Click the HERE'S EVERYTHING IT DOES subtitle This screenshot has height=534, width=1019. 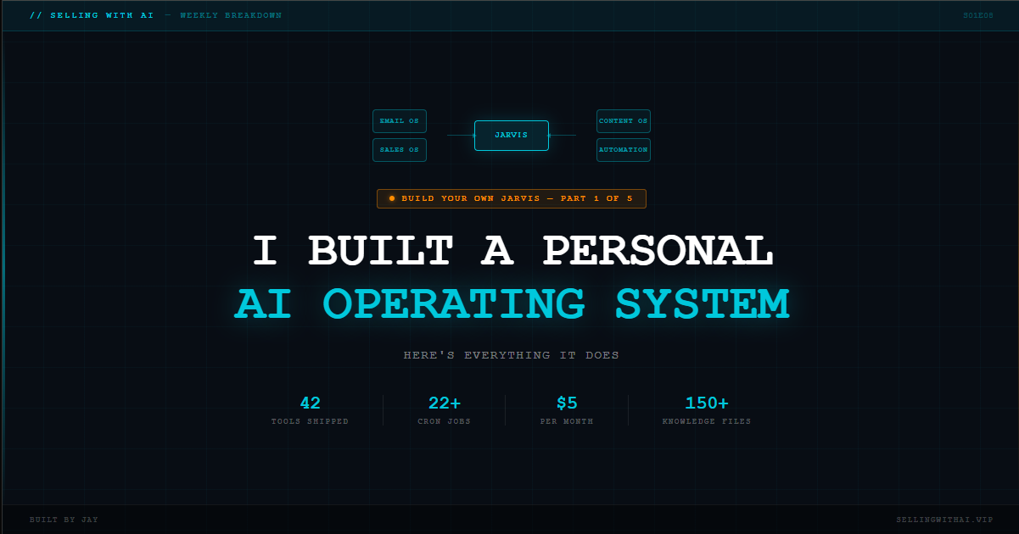[x=512, y=354]
